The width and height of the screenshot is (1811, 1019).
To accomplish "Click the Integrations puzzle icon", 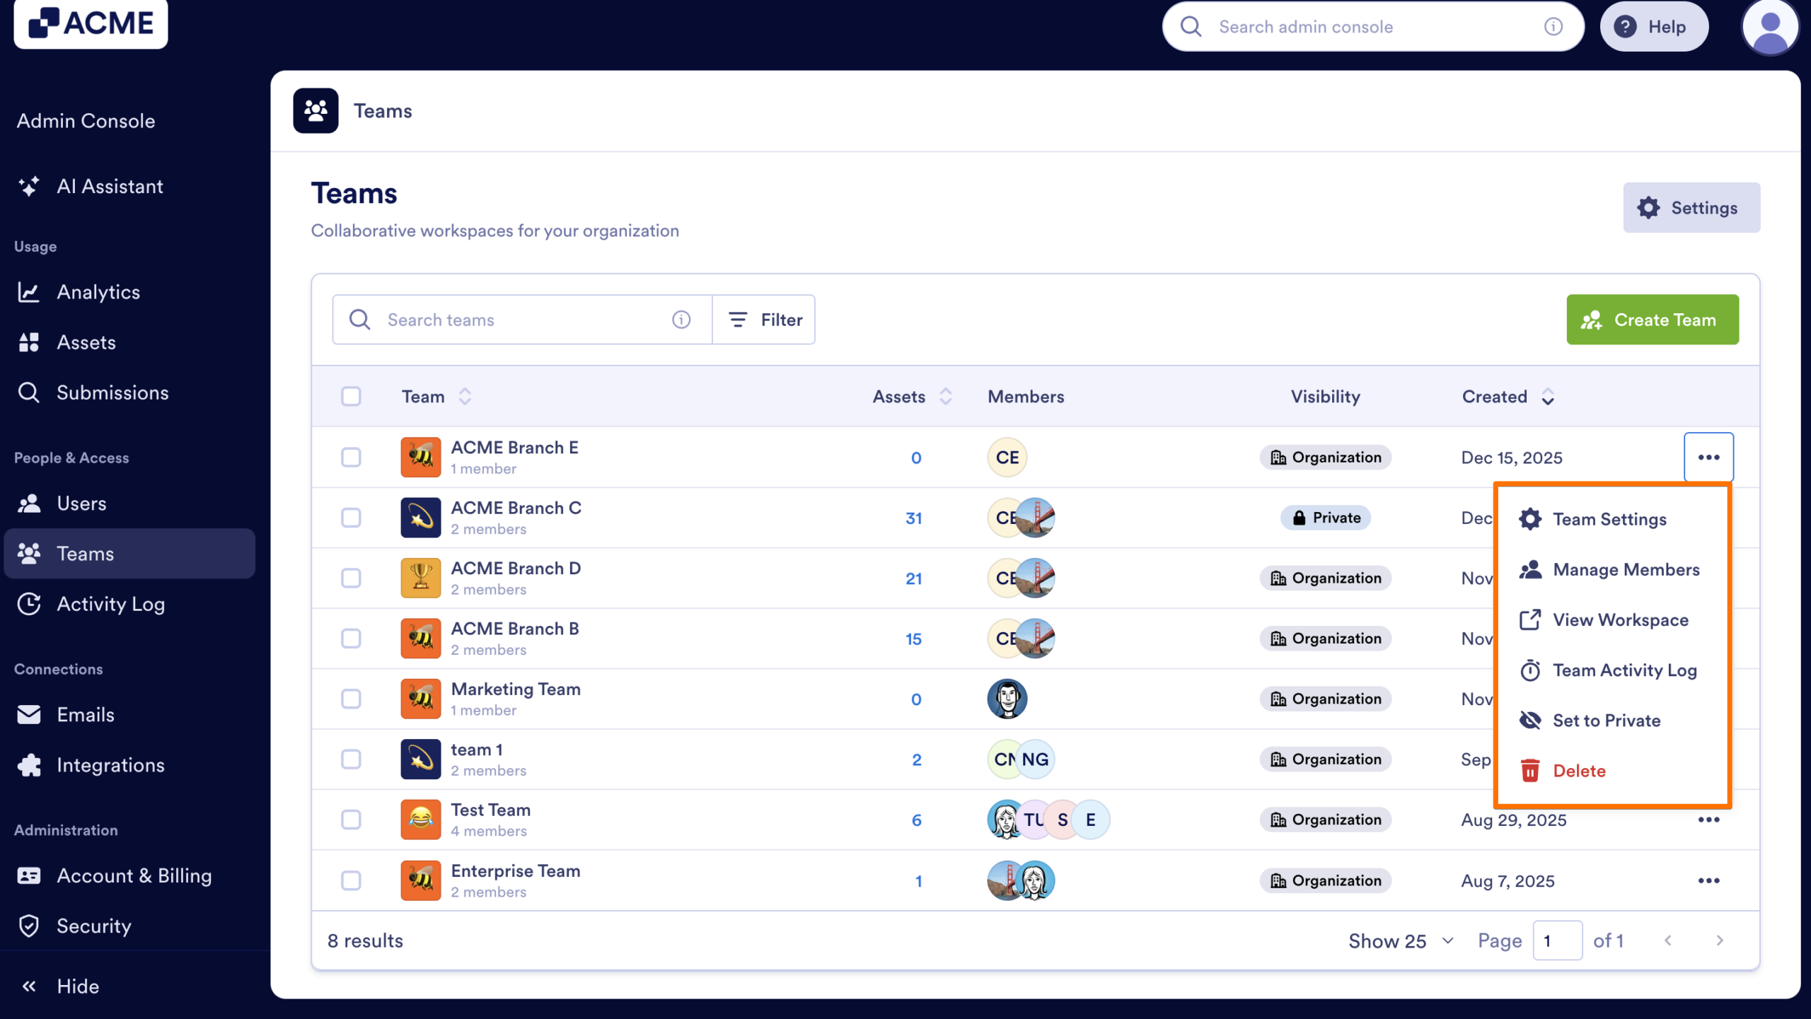I will (29, 764).
